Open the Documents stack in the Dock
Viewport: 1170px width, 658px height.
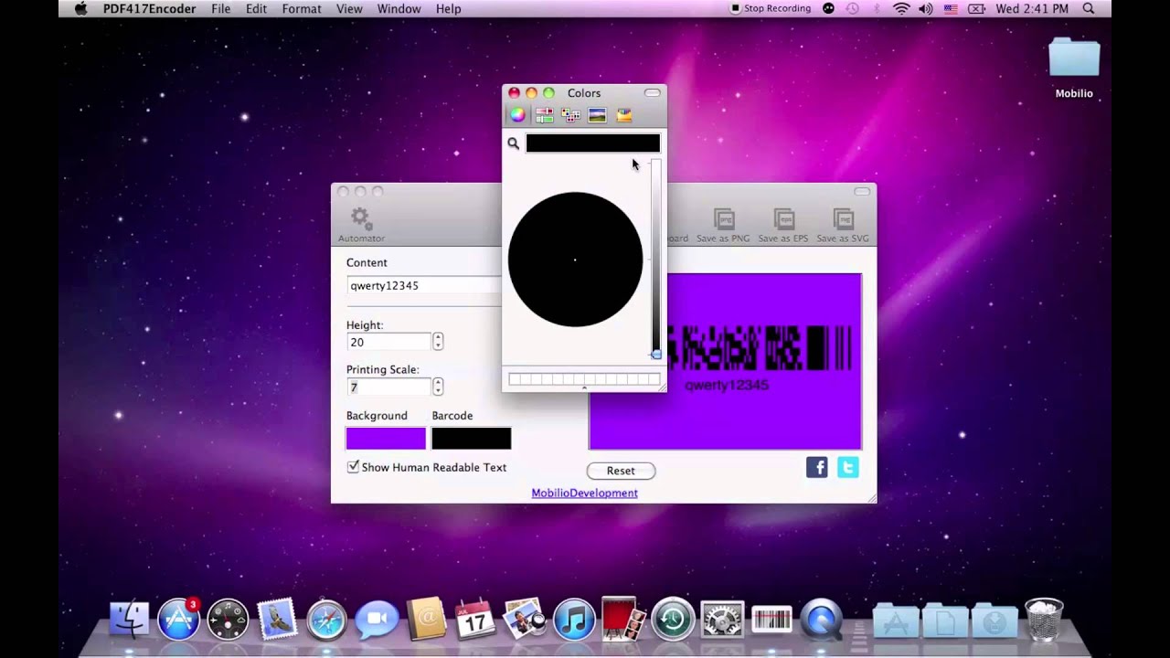click(945, 621)
